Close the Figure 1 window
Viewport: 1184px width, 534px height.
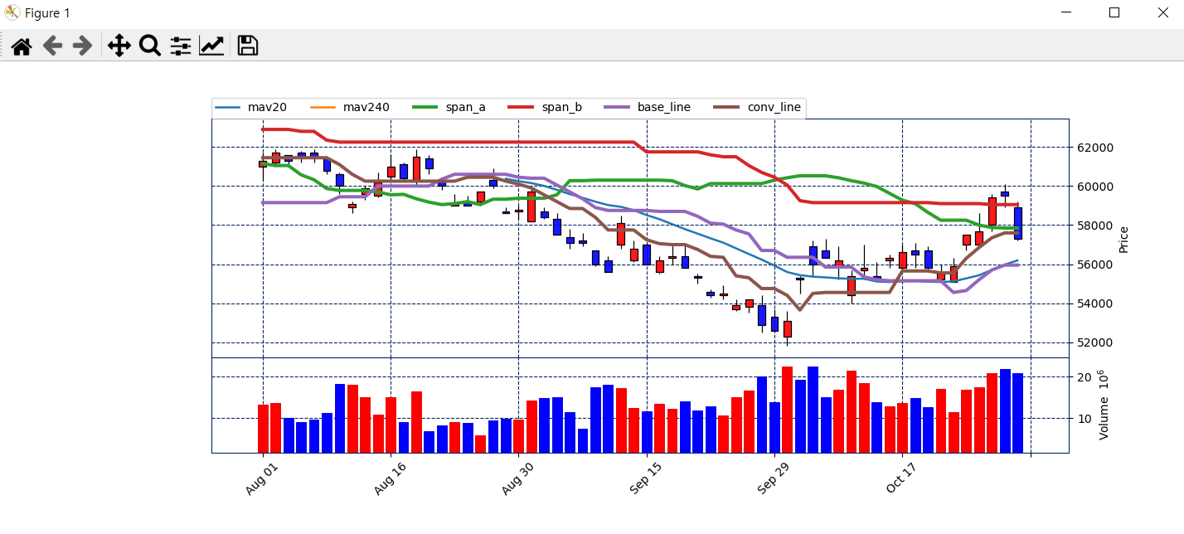pyautogui.click(x=1163, y=12)
